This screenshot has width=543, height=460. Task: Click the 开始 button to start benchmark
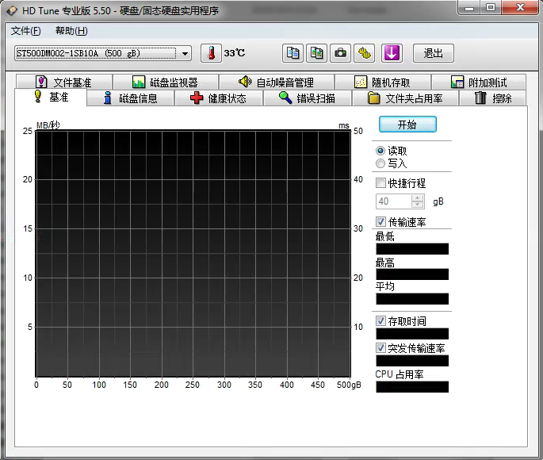point(407,125)
